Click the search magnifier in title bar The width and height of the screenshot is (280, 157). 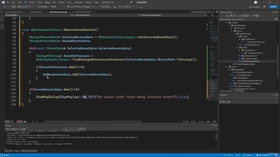[x=131, y=2]
